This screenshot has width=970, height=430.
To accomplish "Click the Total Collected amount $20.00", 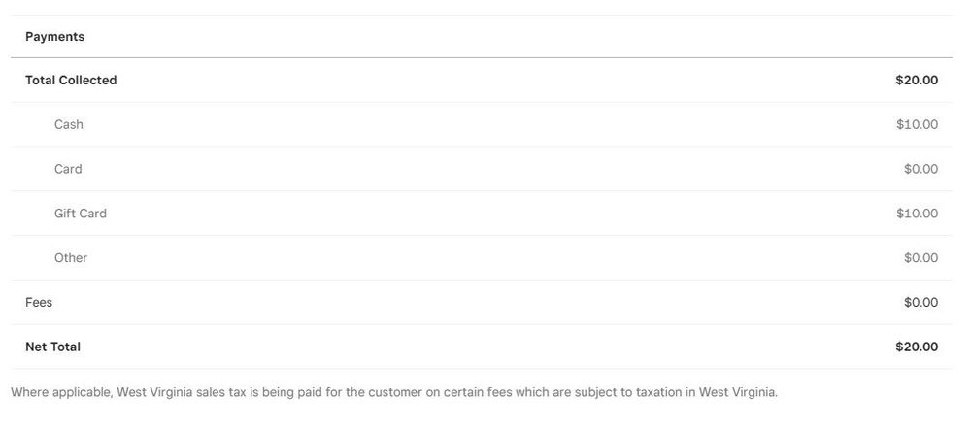I will tap(916, 81).
